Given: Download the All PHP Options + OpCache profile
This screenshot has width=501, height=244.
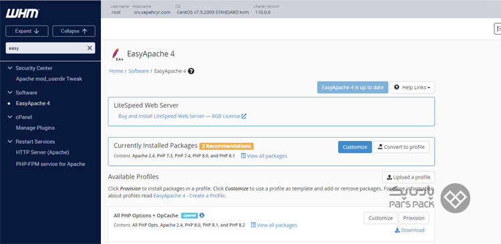Looking at the screenshot, I should pyautogui.click(x=409, y=230).
